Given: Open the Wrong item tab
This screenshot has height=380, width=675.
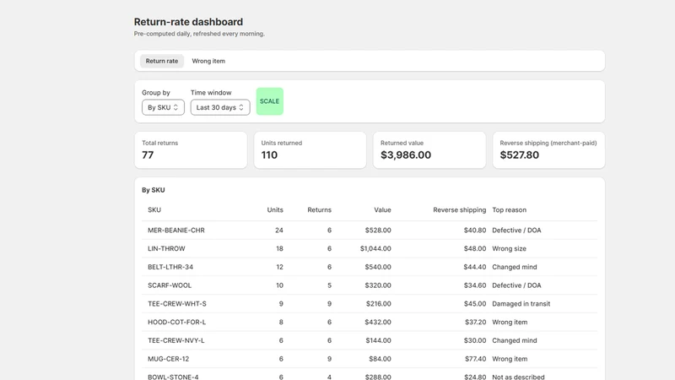Looking at the screenshot, I should [x=208, y=61].
